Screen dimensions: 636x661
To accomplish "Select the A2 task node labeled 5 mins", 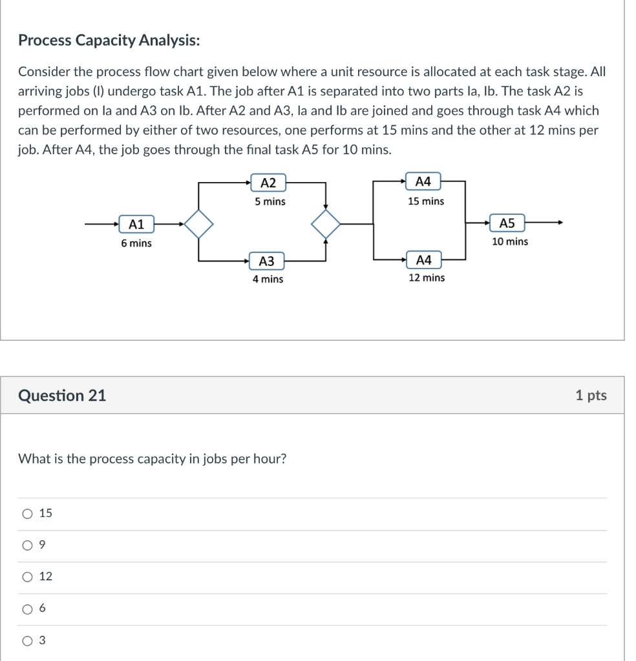I will 267,183.
